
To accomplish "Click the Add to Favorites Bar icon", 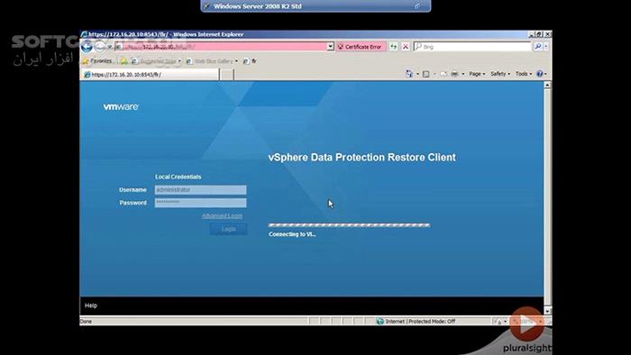I will (124, 61).
